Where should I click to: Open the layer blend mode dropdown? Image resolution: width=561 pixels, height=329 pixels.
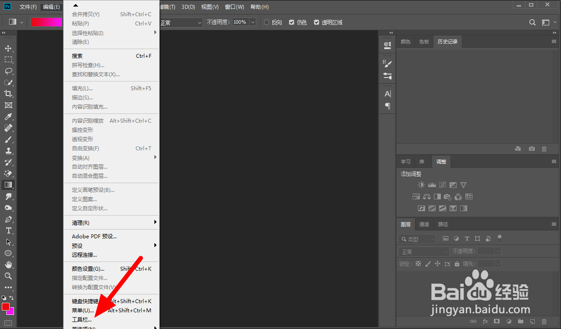424,251
